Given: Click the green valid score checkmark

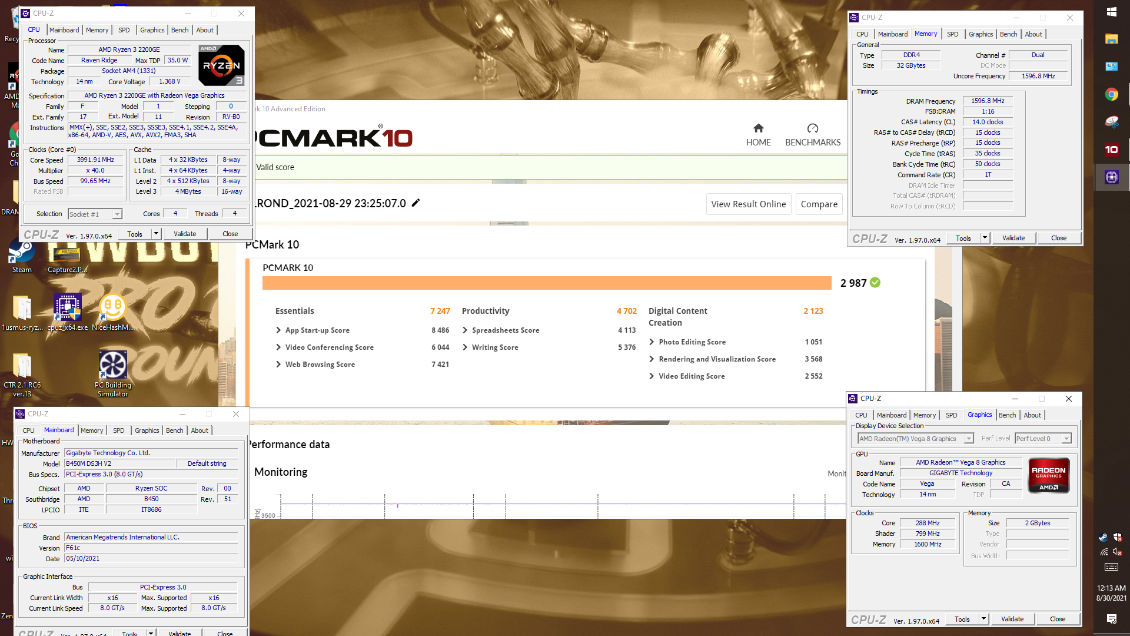Looking at the screenshot, I should (875, 283).
